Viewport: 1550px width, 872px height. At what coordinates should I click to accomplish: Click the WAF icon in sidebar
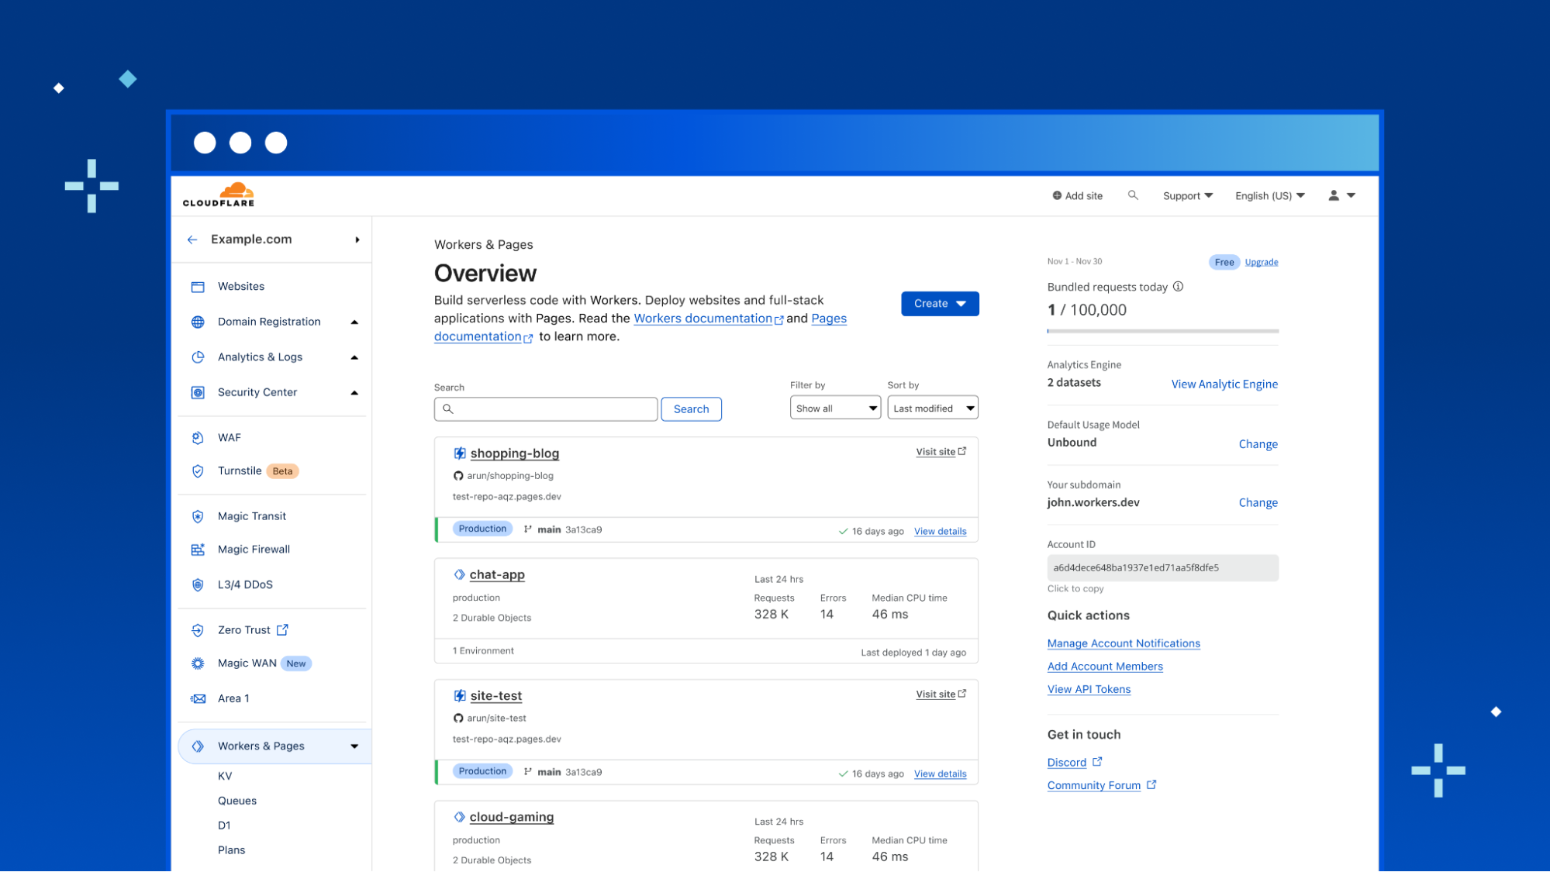point(198,438)
